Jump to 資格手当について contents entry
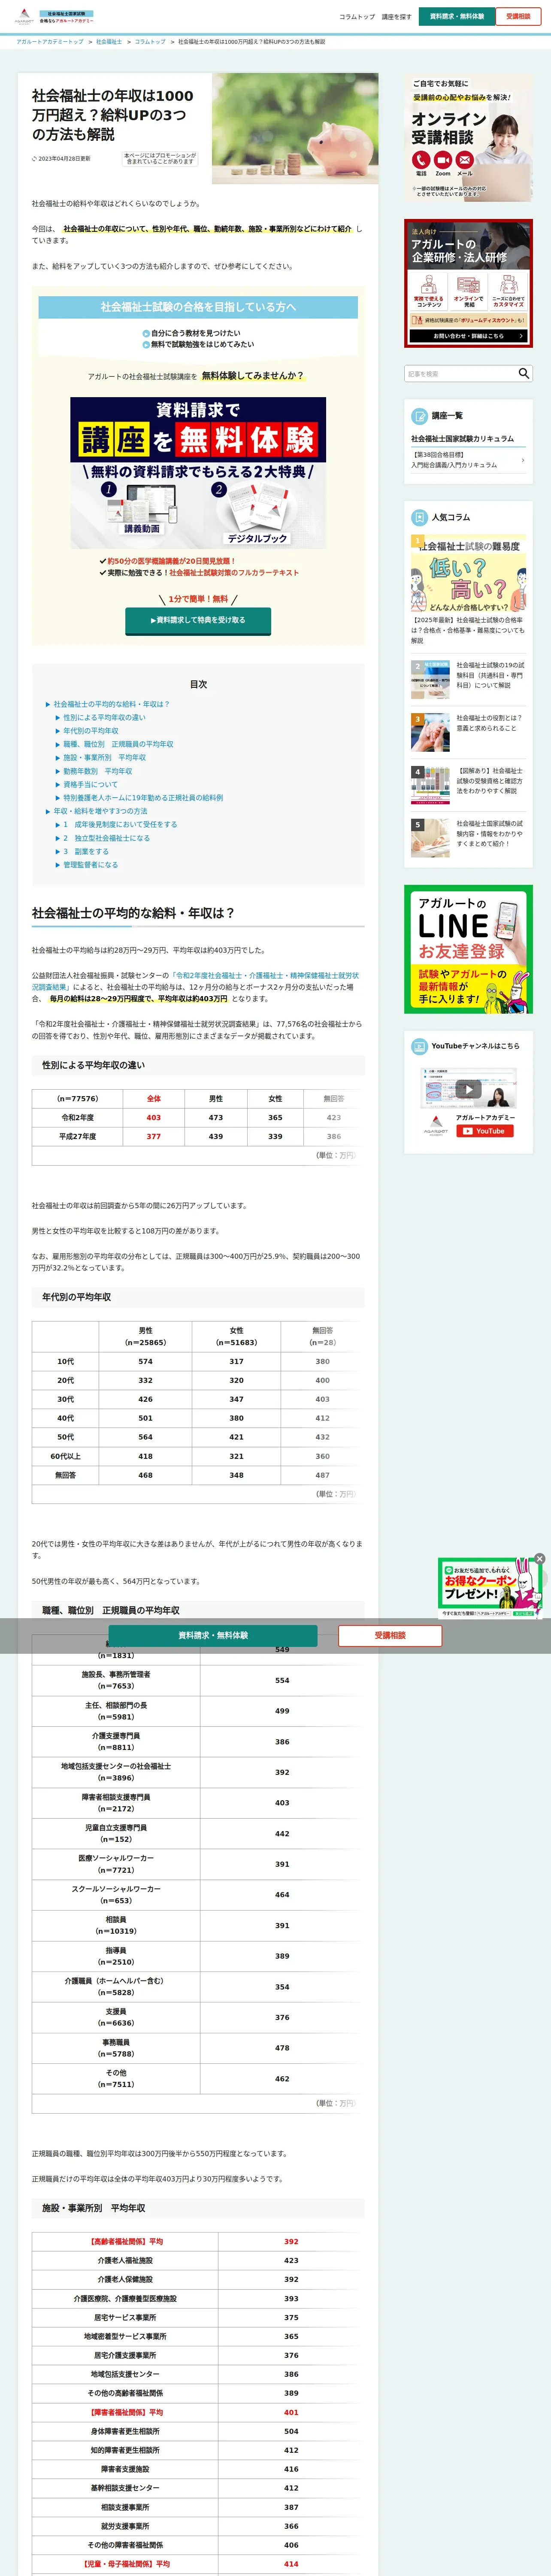The width and height of the screenshot is (551, 2576). [x=90, y=784]
